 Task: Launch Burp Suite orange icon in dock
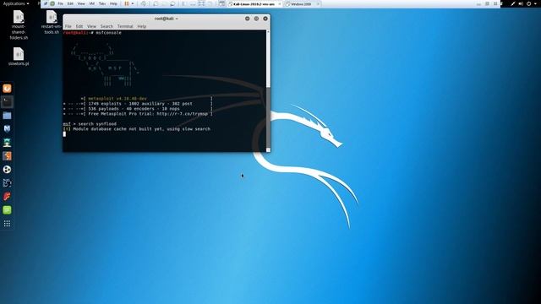(7, 155)
